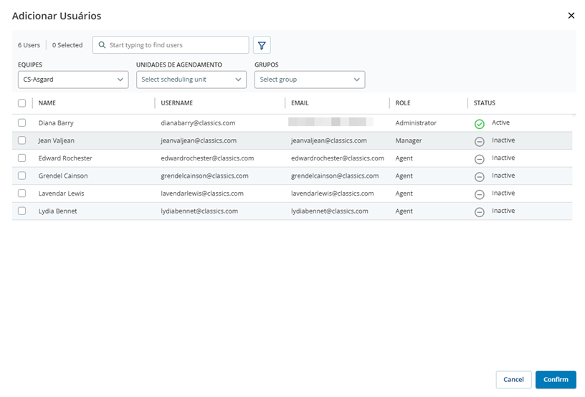
Task: Toggle the select-all checkbox in header
Action: [x=22, y=103]
